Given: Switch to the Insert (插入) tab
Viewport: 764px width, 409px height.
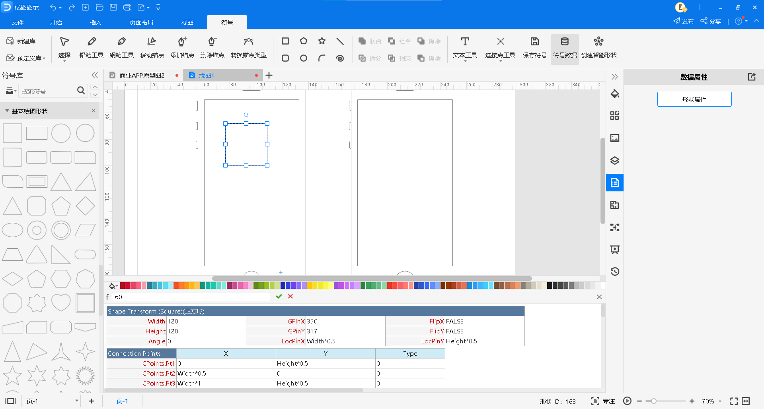Looking at the screenshot, I should coord(95,22).
